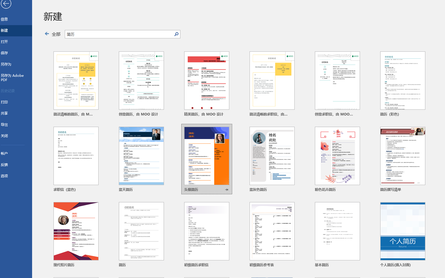
Task: Select 新建 in the sidebar
Action: pyautogui.click(x=16, y=30)
